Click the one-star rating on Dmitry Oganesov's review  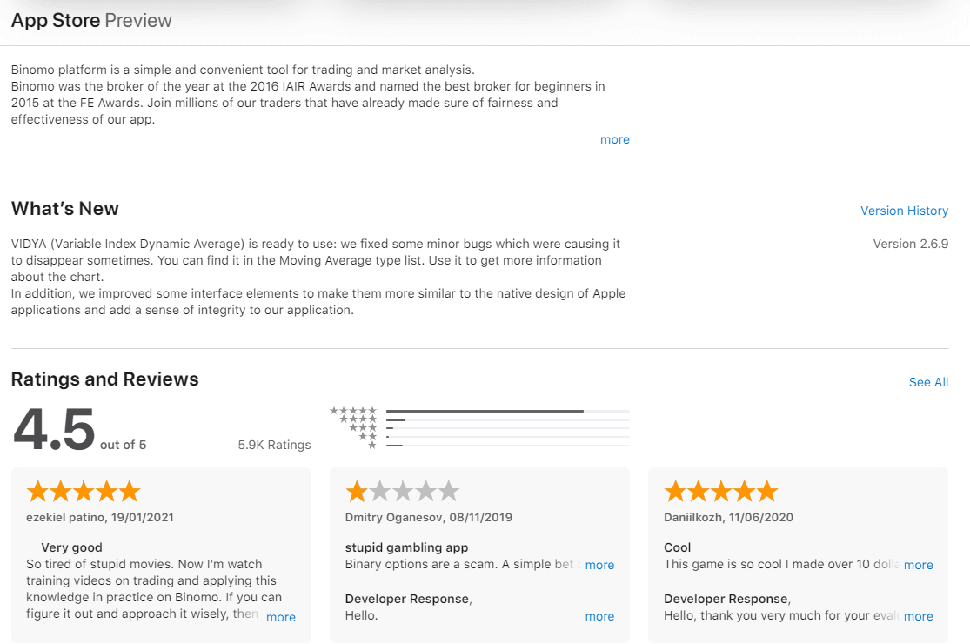[x=402, y=492]
